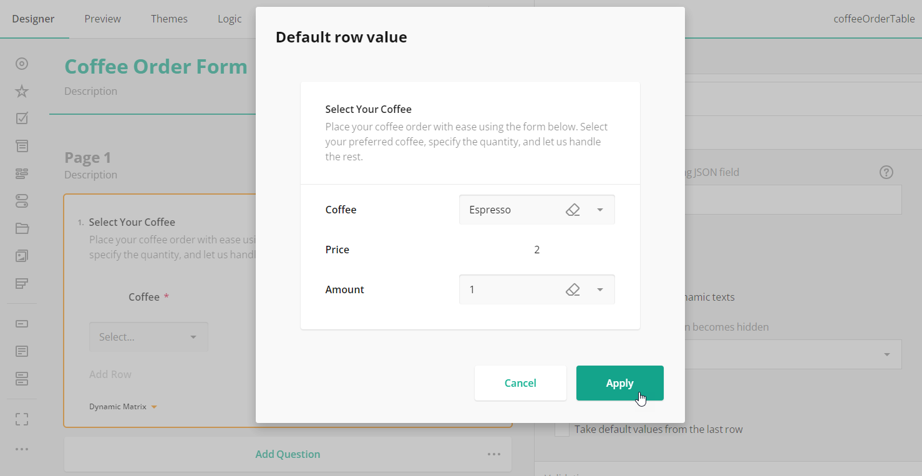Viewport: 922px width, 476px height.
Task: Open the Logic tab
Action: 230,19
